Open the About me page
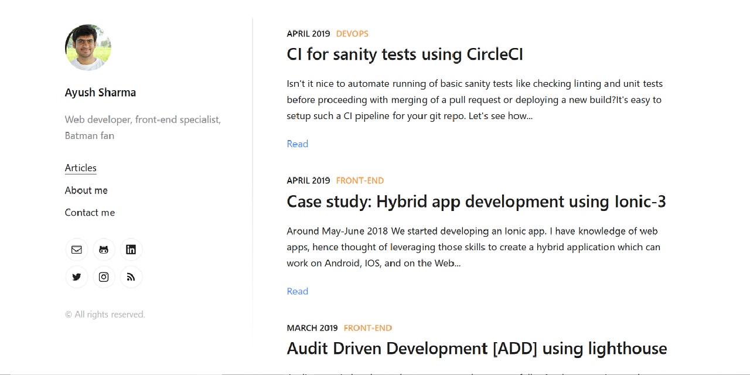Image resolution: width=750 pixels, height=375 pixels. (86, 190)
